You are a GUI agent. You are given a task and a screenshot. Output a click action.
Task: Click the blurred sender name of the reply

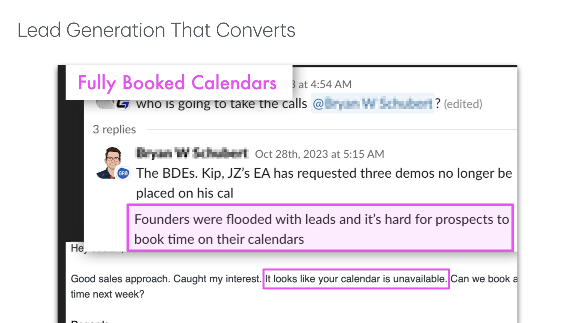(x=192, y=153)
